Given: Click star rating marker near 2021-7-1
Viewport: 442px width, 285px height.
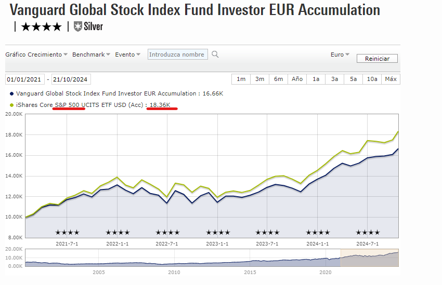Looking at the screenshot, I should [67, 233].
